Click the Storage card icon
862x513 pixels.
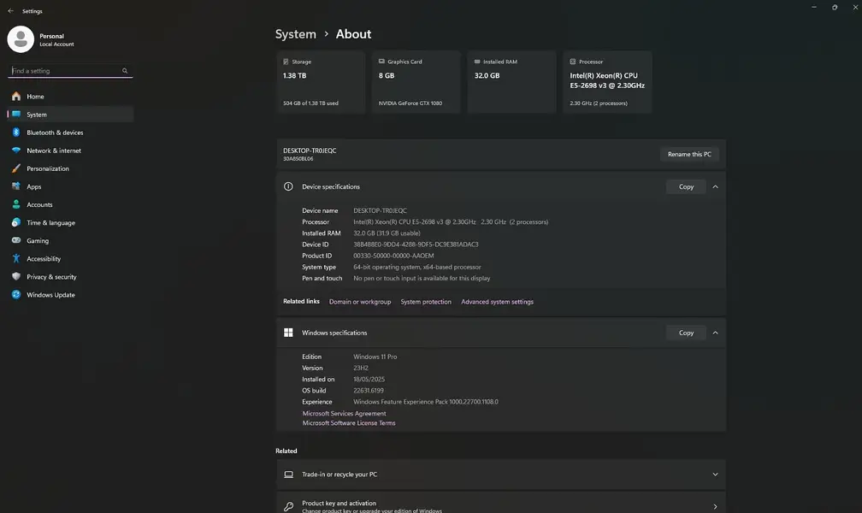286,62
